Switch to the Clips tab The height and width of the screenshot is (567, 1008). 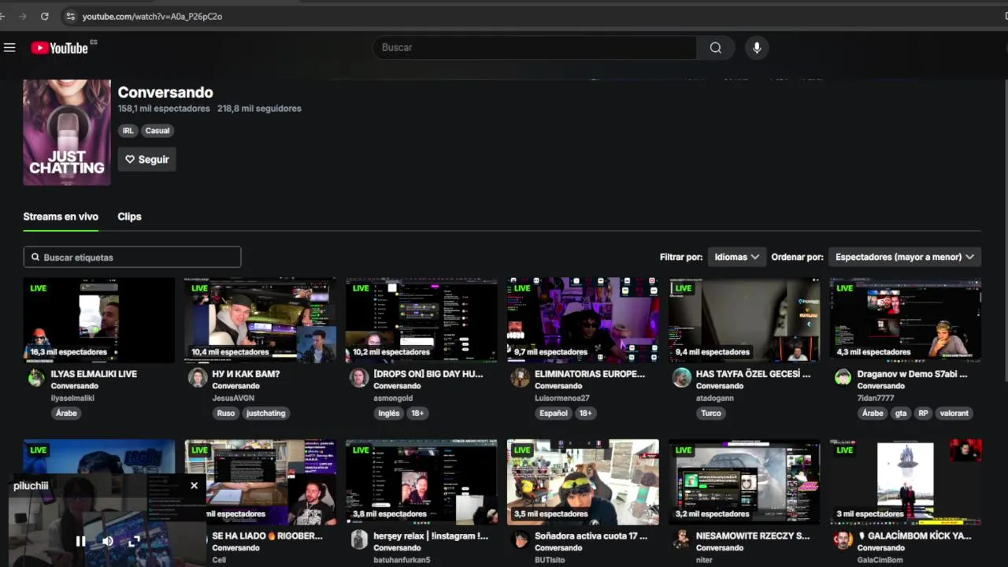point(129,217)
